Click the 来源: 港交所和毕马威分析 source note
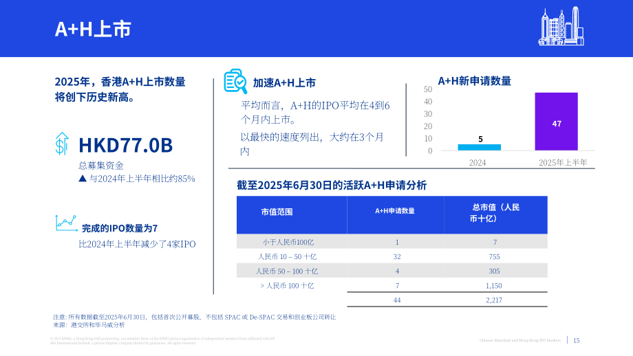633x356 pixels. [89, 325]
